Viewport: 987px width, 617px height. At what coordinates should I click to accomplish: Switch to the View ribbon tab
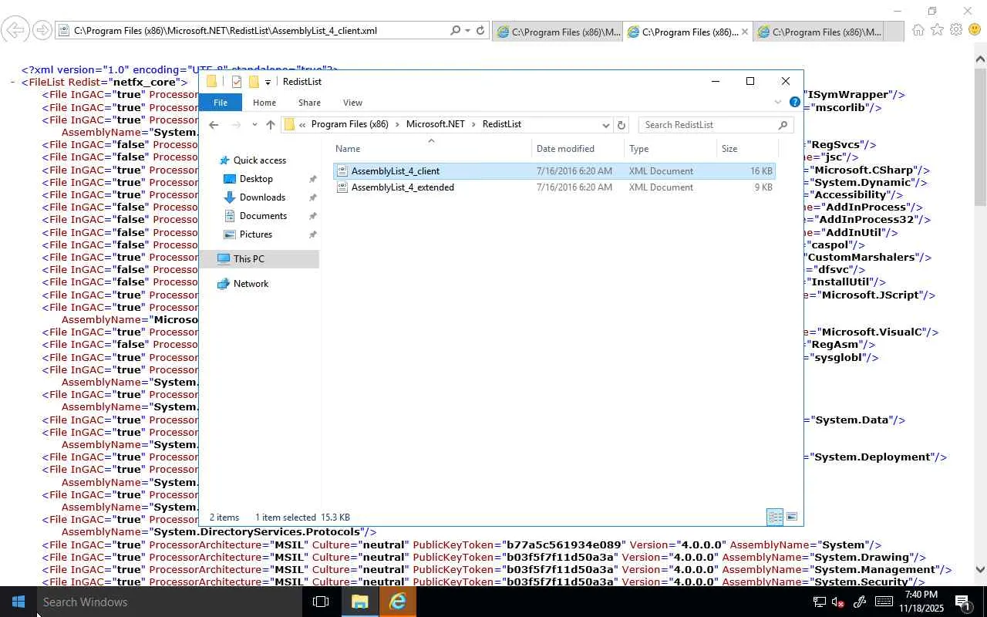(352, 103)
